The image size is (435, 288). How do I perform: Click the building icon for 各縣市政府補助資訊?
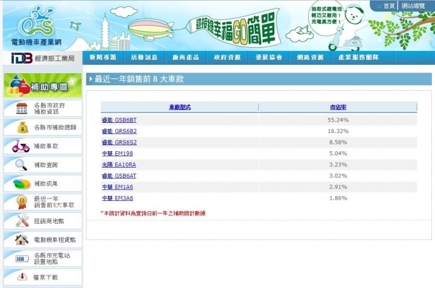click(22, 108)
